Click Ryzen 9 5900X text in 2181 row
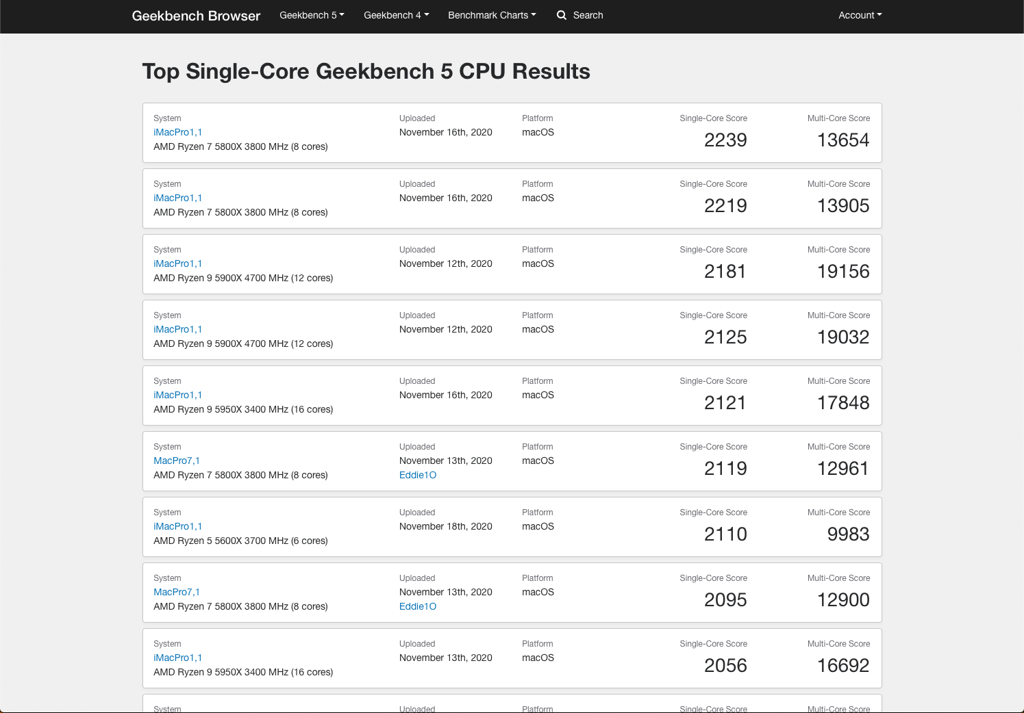The height and width of the screenshot is (713, 1024). [x=243, y=278]
